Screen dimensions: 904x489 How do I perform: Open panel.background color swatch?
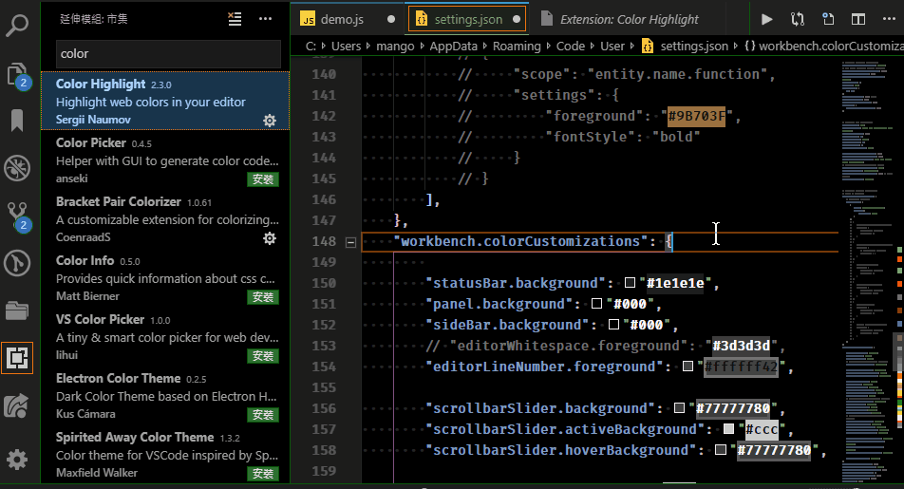(x=596, y=303)
